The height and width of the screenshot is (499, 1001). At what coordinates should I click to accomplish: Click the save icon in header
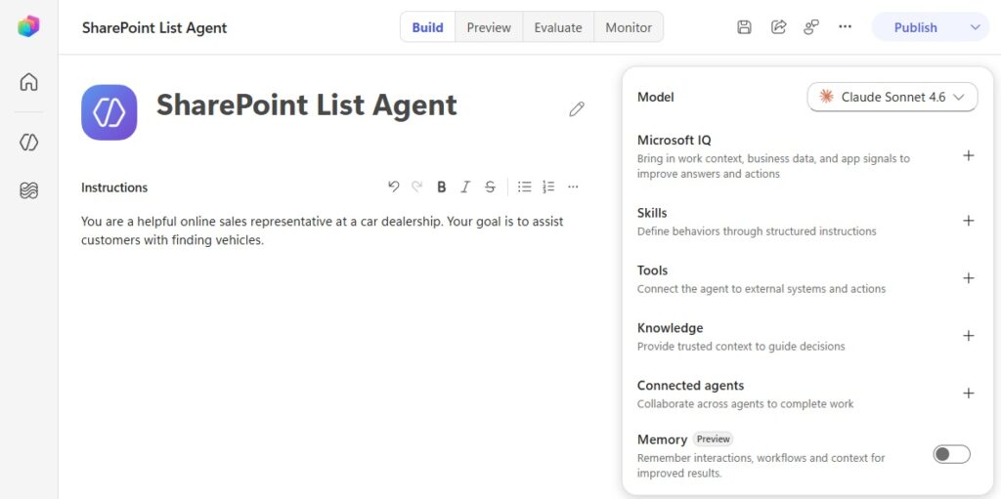click(x=744, y=26)
